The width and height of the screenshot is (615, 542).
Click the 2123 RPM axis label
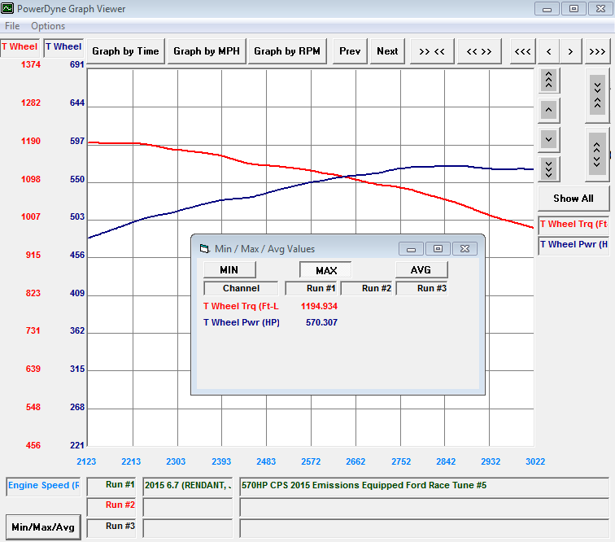pyautogui.click(x=86, y=462)
